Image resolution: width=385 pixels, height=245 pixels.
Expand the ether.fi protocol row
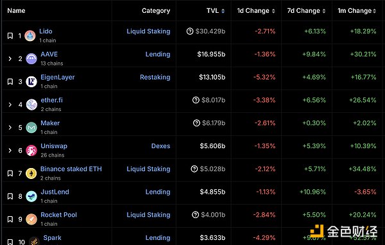[x=10, y=105]
